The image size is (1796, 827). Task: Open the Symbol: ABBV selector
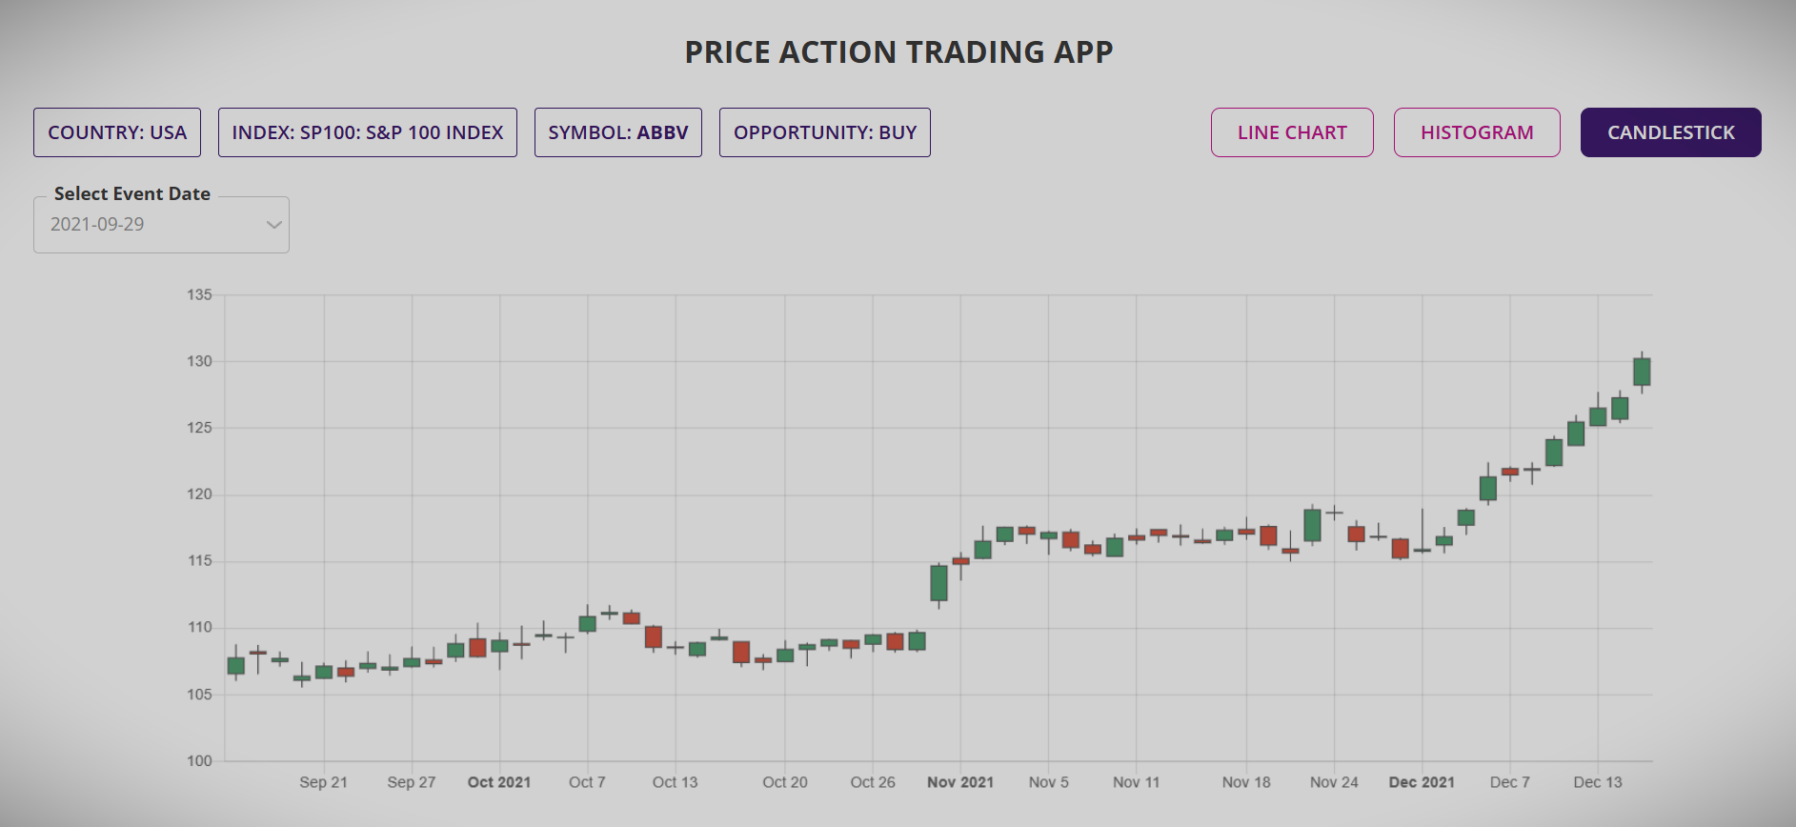617,132
